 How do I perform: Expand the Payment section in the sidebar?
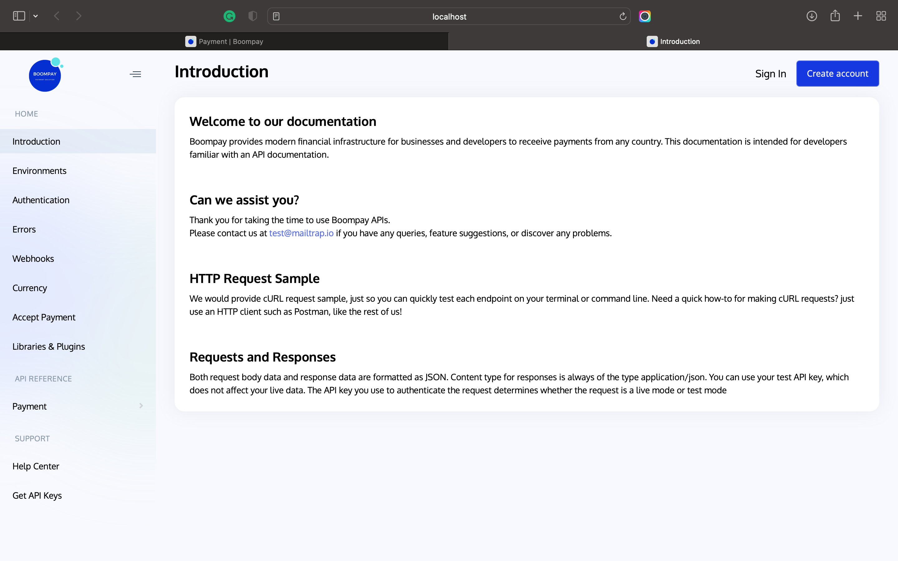click(x=141, y=406)
